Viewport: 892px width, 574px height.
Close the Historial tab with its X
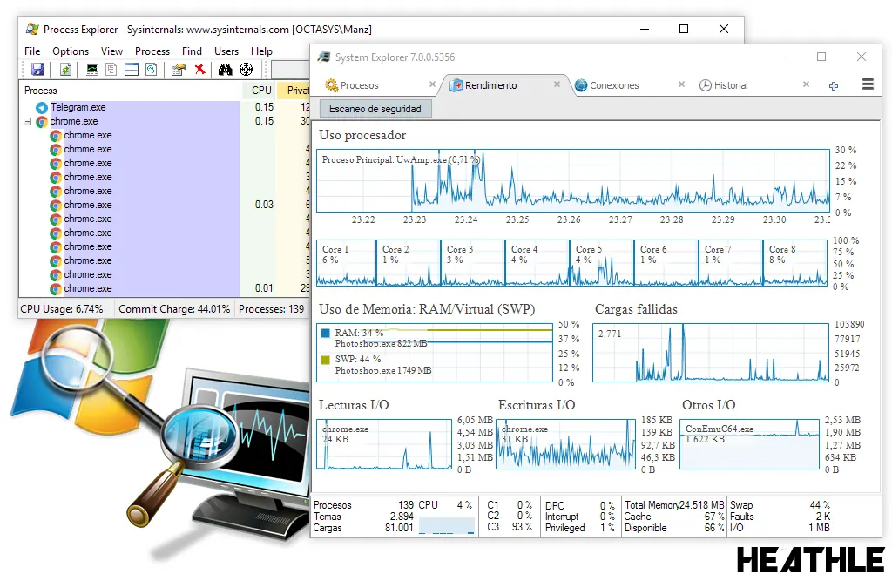coord(806,84)
